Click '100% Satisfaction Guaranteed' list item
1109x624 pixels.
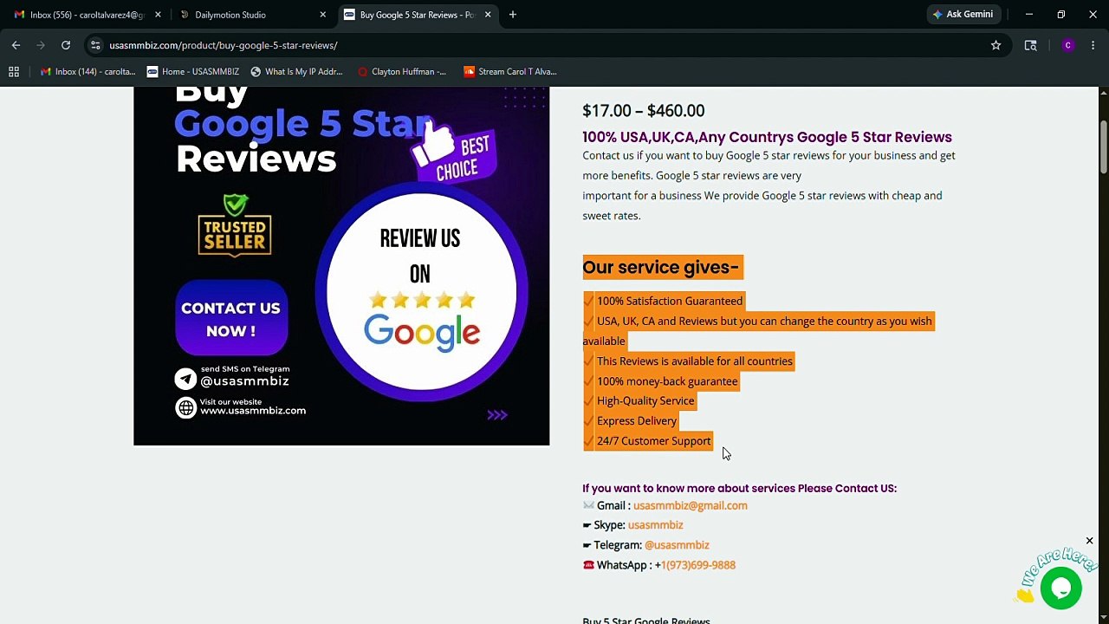pyautogui.click(x=670, y=301)
